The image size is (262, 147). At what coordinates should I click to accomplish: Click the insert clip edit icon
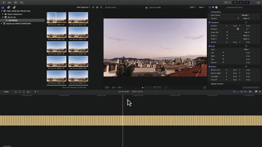click(20, 91)
